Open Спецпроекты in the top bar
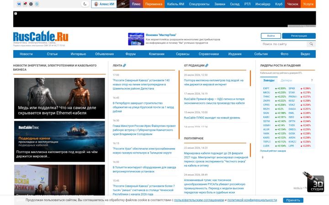Viewport: 329px width, 205px height. point(199,4)
